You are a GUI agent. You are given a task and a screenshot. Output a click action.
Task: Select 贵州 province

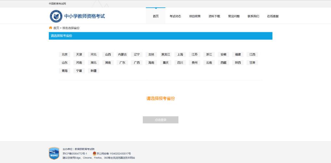coord(195,63)
